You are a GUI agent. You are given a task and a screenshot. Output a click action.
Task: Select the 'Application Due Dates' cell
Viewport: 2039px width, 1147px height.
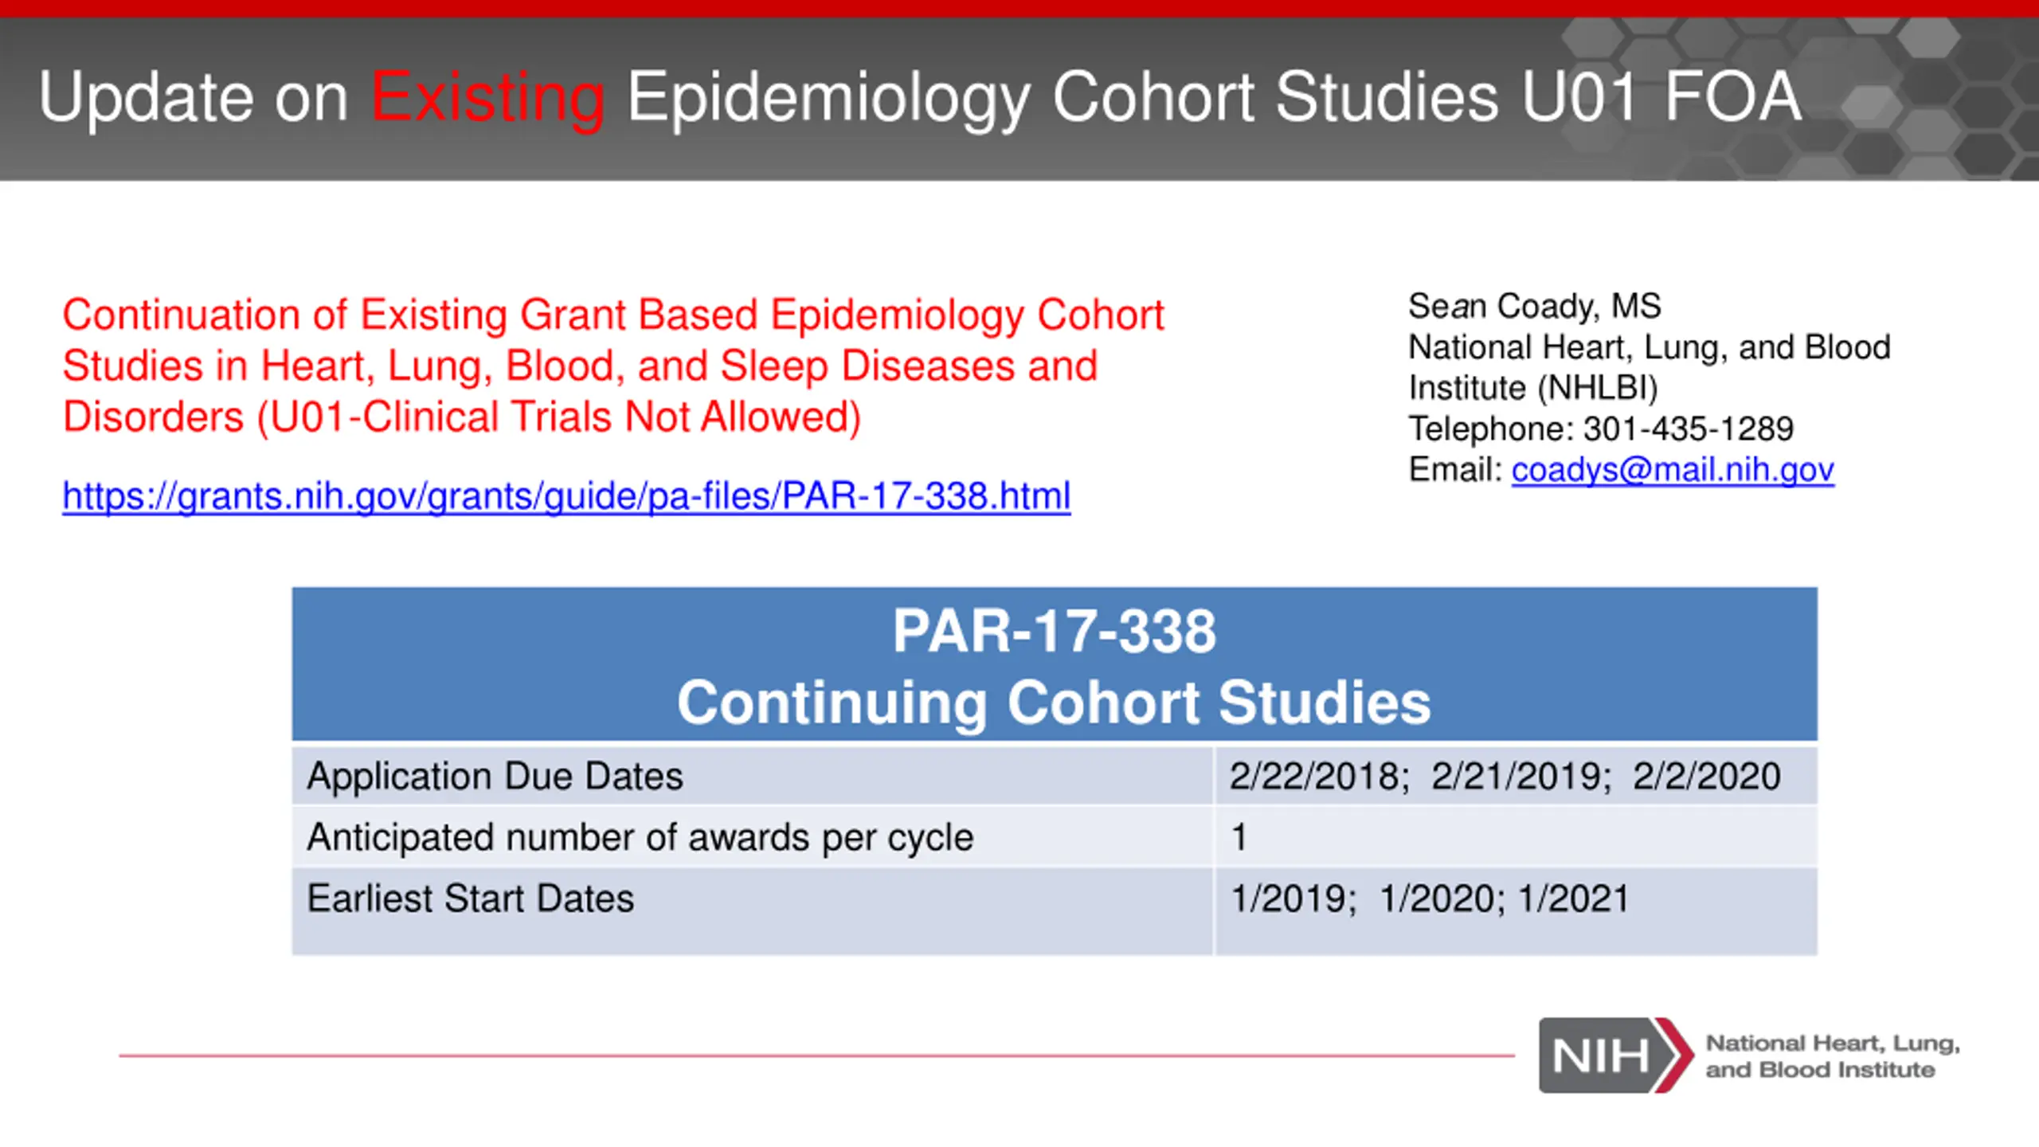(752, 776)
